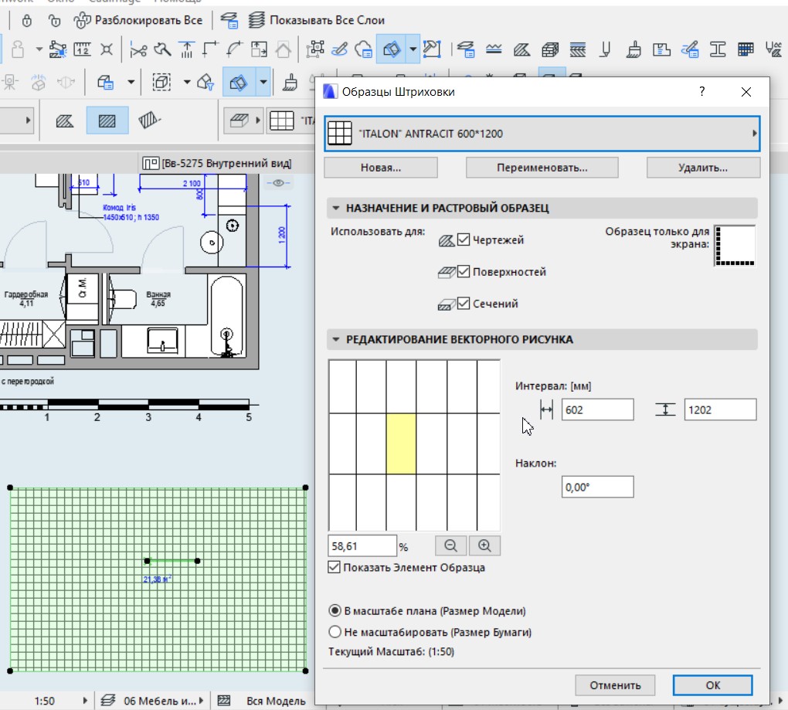Click OK to confirm fill settings
The width and height of the screenshot is (788, 710).
(x=712, y=685)
